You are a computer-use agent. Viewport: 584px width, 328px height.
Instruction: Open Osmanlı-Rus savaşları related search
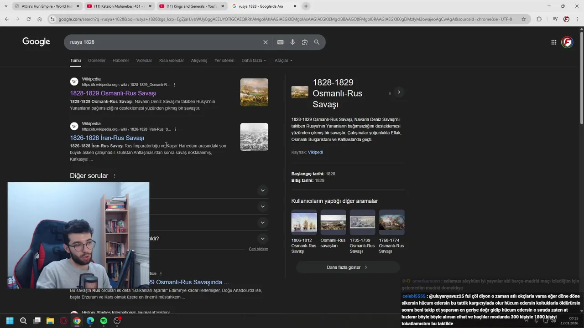point(333,229)
